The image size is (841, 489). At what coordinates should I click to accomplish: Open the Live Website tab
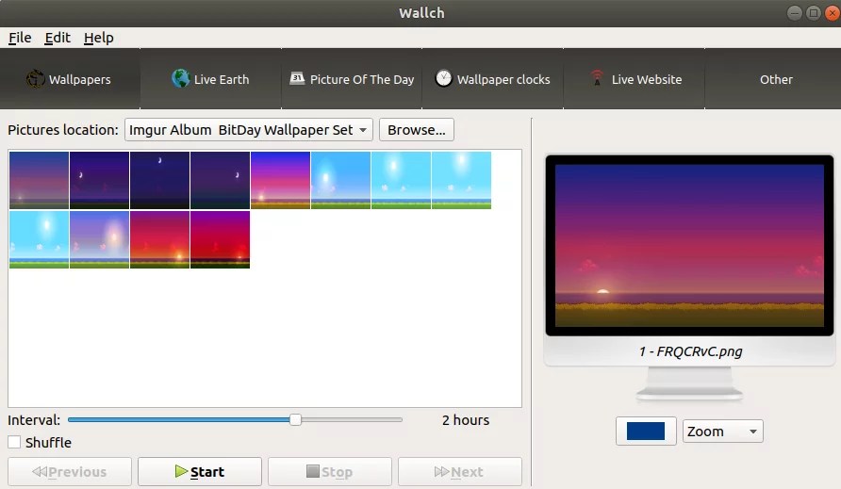[x=634, y=79]
